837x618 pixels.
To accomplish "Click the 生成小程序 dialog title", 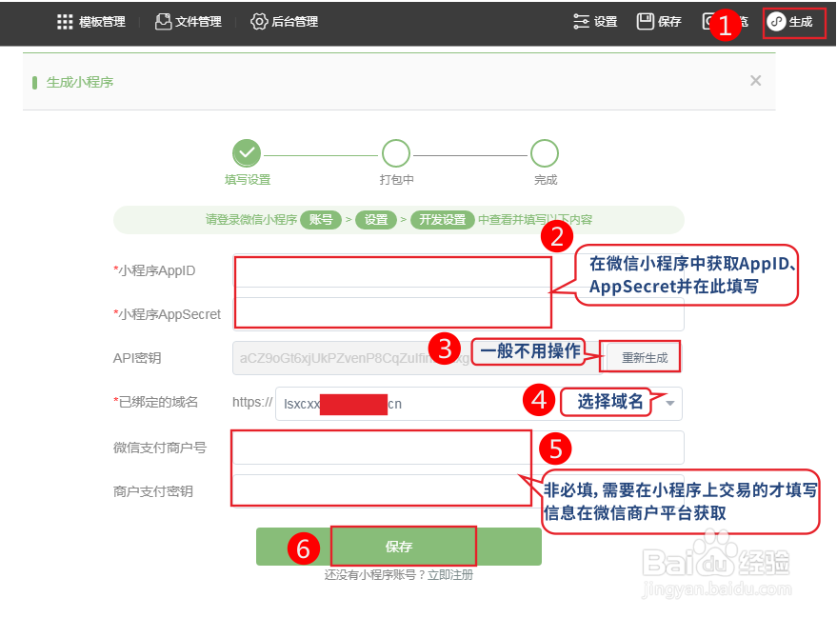I will (80, 82).
